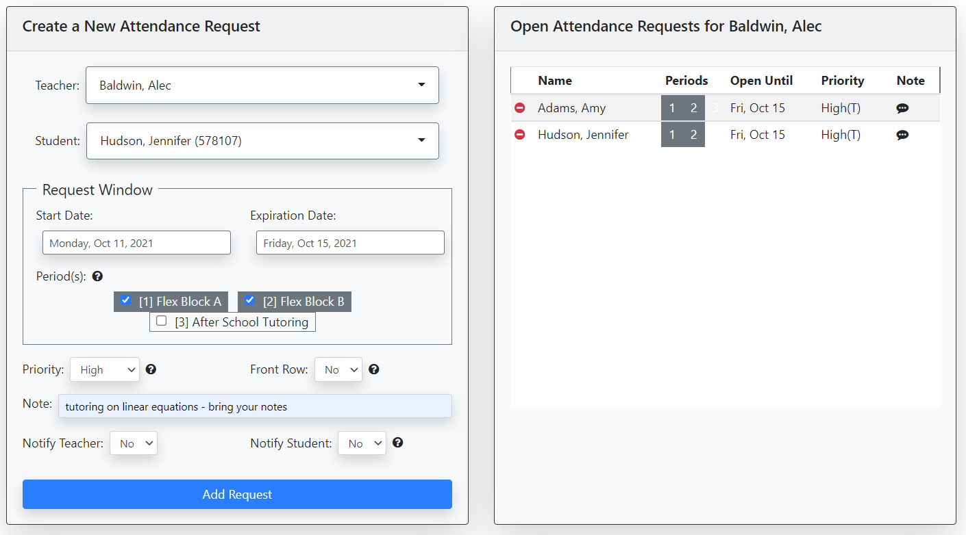Remove the request for Adams, Amy
The width and height of the screenshot is (966, 535).
point(519,107)
